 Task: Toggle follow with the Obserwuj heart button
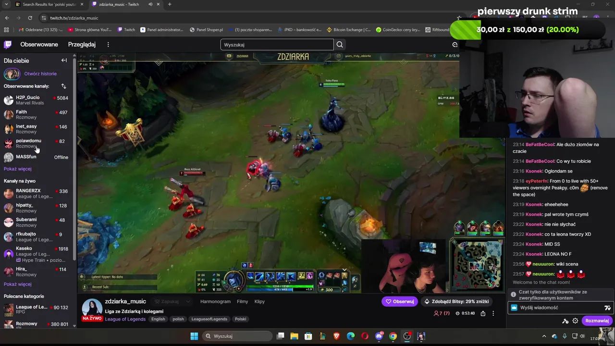point(400,301)
